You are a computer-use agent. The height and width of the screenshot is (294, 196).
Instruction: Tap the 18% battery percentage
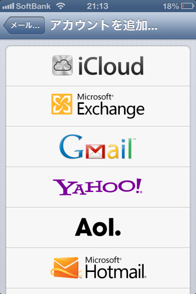[171, 6]
